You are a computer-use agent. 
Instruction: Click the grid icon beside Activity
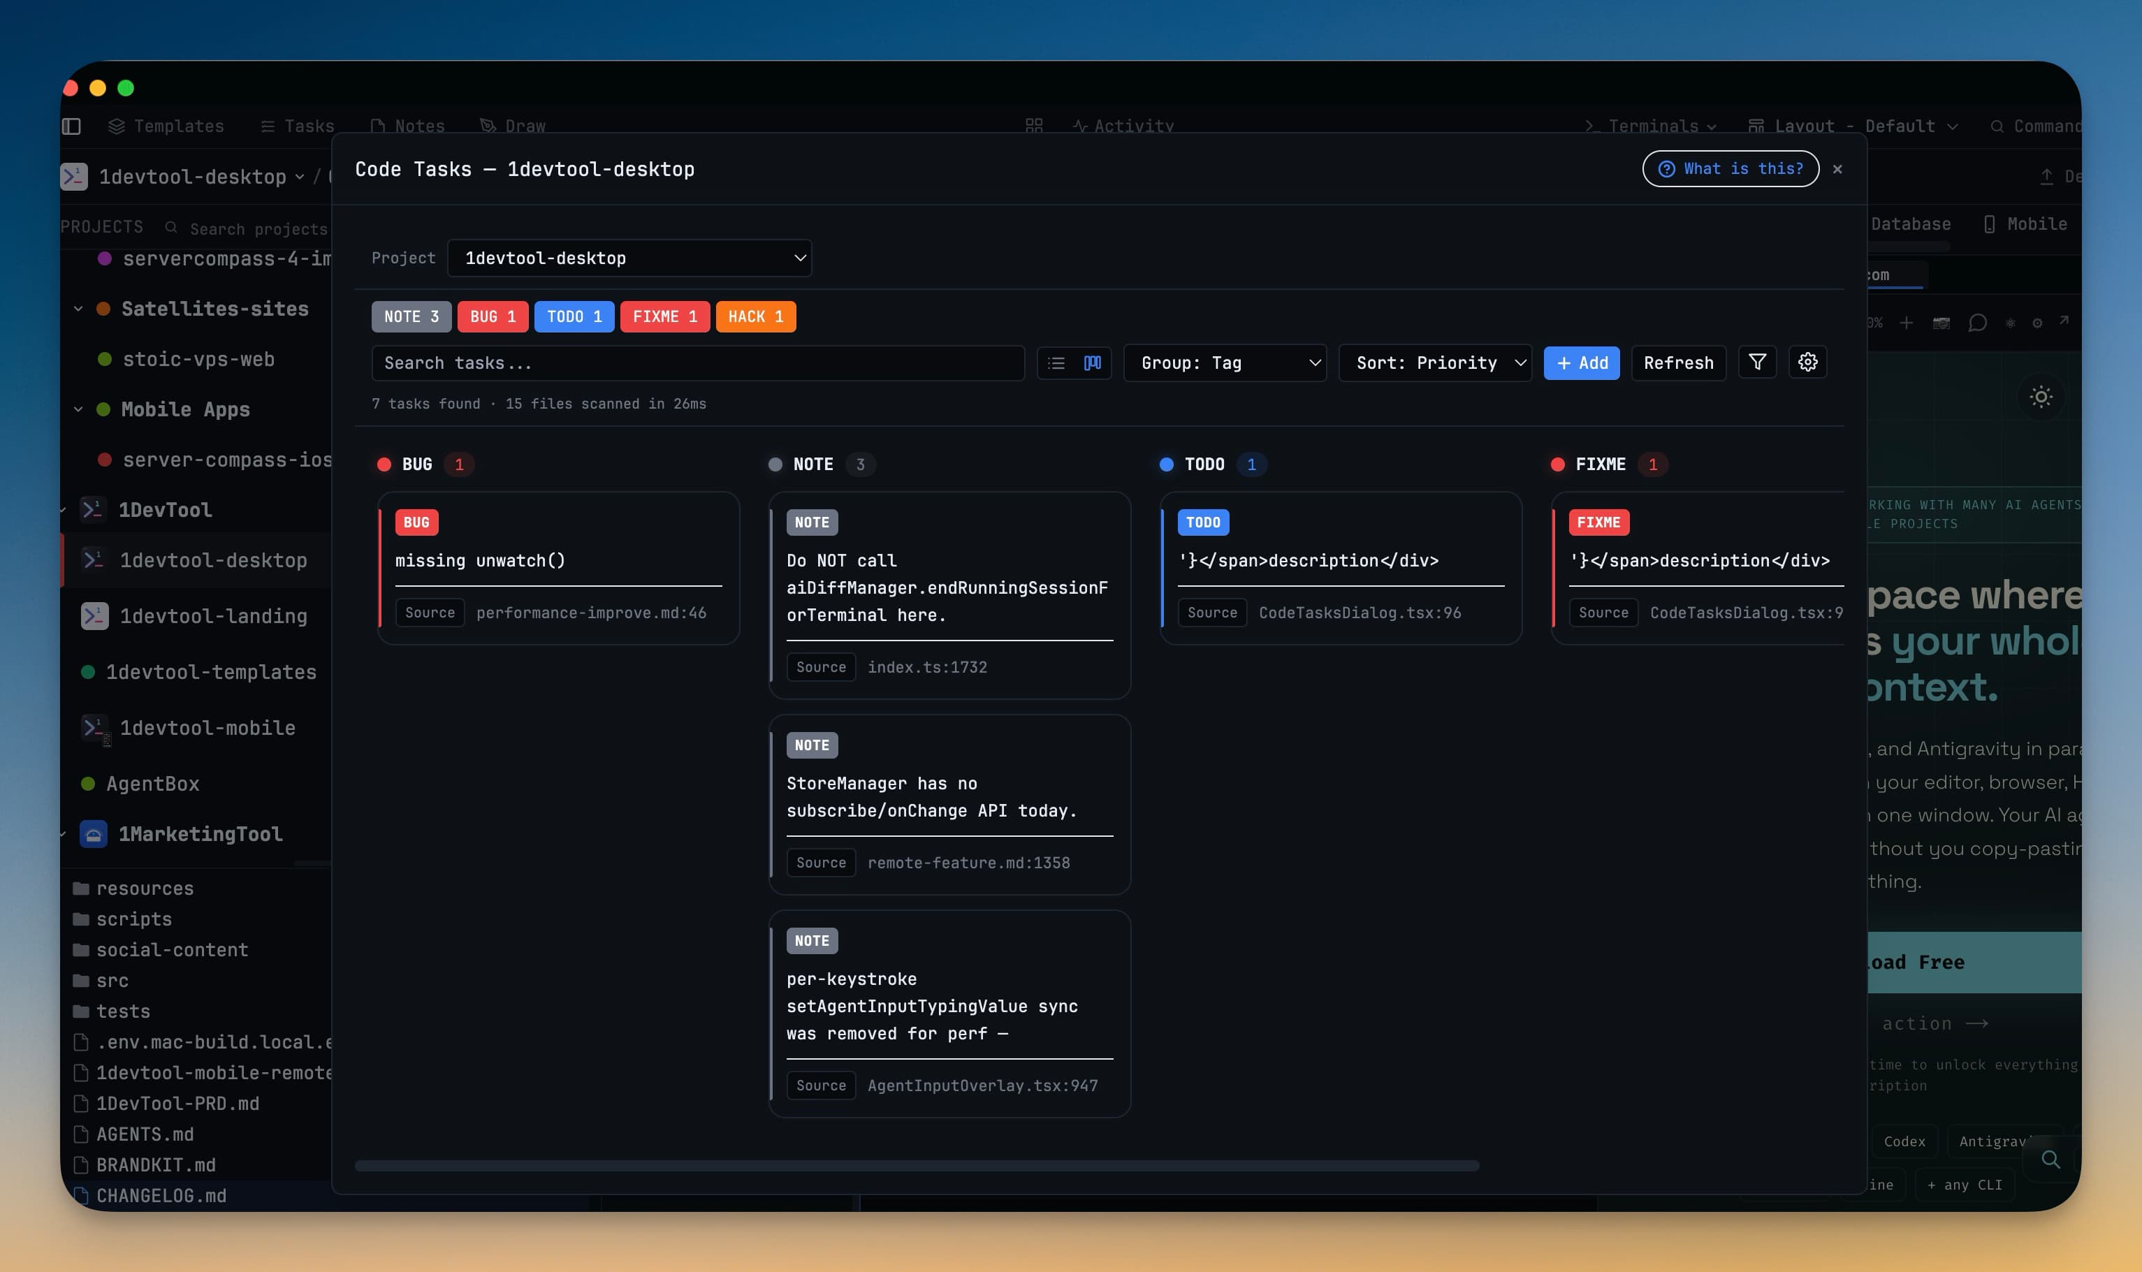1034,126
